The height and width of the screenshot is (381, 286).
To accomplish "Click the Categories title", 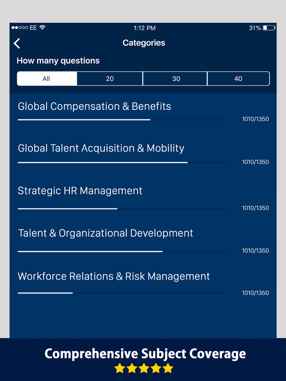I will point(144,43).
